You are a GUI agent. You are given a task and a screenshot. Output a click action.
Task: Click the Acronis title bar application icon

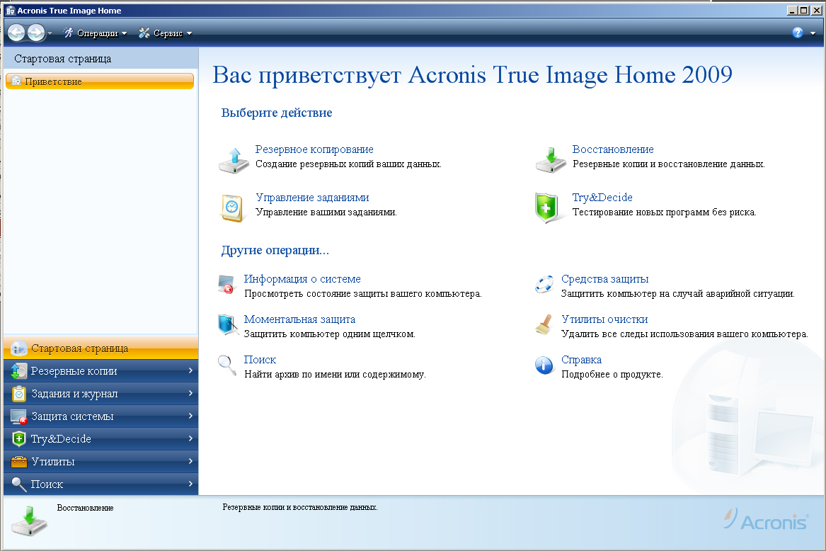tap(10, 11)
